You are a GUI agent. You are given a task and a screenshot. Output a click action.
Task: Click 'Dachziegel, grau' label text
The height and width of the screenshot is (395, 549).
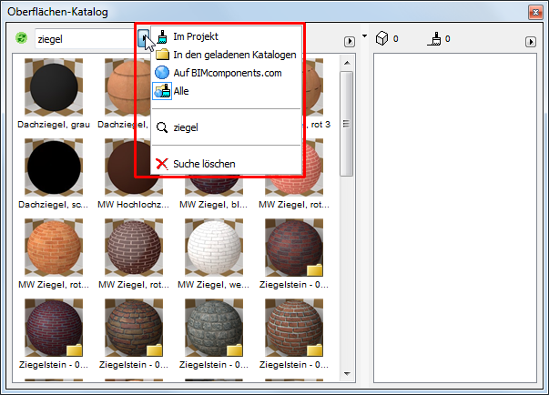tap(54, 125)
